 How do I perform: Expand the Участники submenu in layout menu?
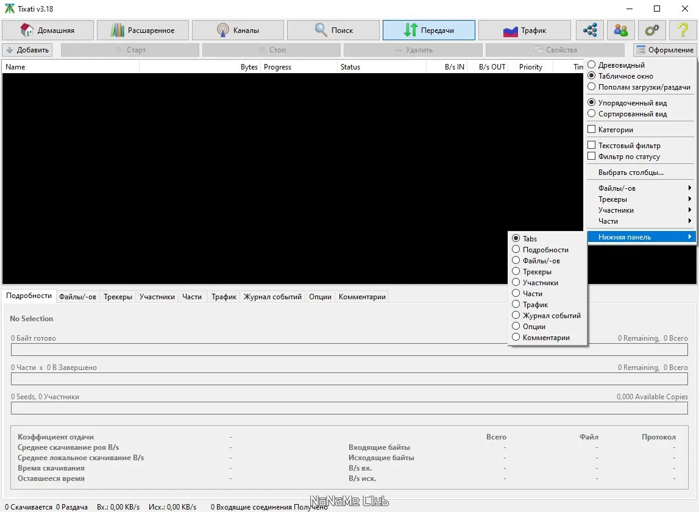click(640, 210)
